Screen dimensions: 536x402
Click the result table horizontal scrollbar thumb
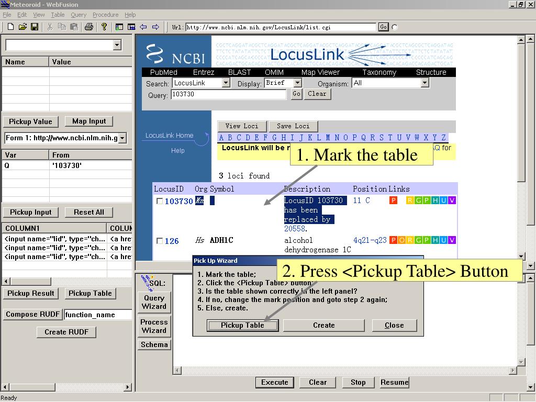point(31,281)
